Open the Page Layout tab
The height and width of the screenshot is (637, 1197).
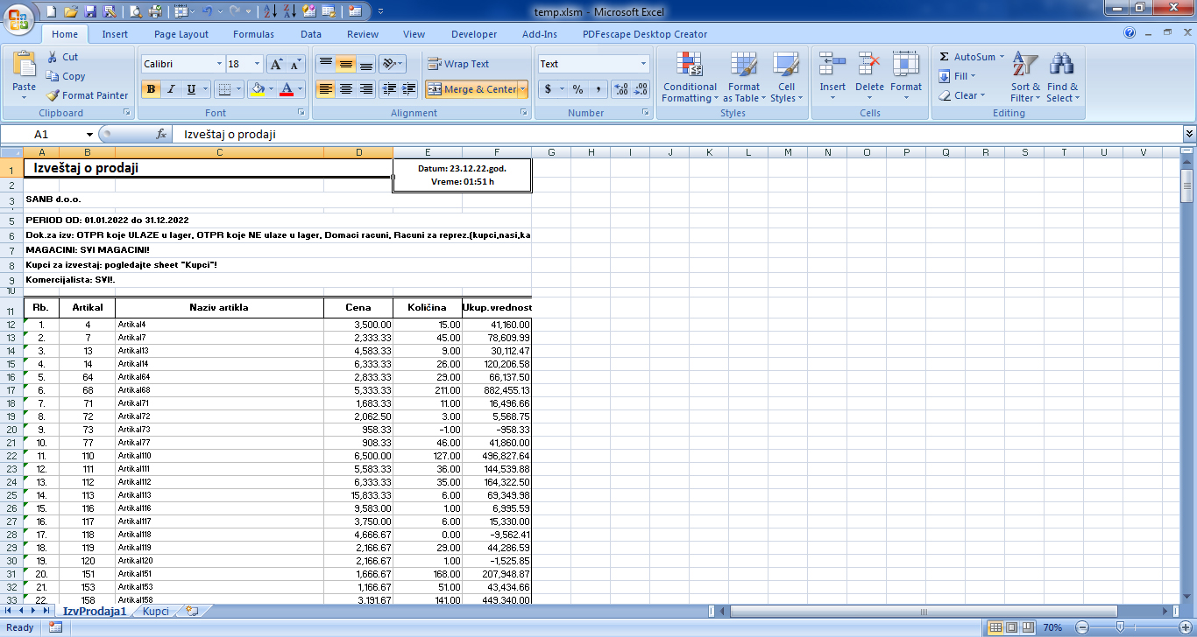[x=181, y=34]
